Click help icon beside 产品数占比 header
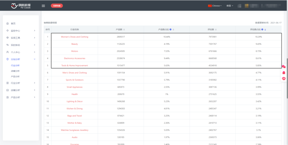This screenshot has height=145, width=288. point(170,29)
